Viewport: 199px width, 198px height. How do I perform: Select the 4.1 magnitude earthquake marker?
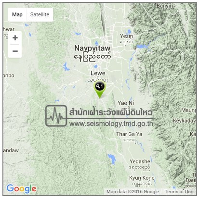pyautogui.click(x=100, y=90)
